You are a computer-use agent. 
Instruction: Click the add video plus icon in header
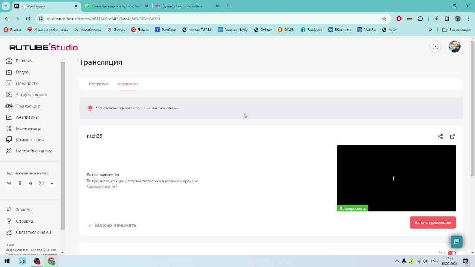pyautogui.click(x=436, y=47)
